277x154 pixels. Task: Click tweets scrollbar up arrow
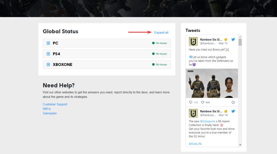[x=240, y=37]
